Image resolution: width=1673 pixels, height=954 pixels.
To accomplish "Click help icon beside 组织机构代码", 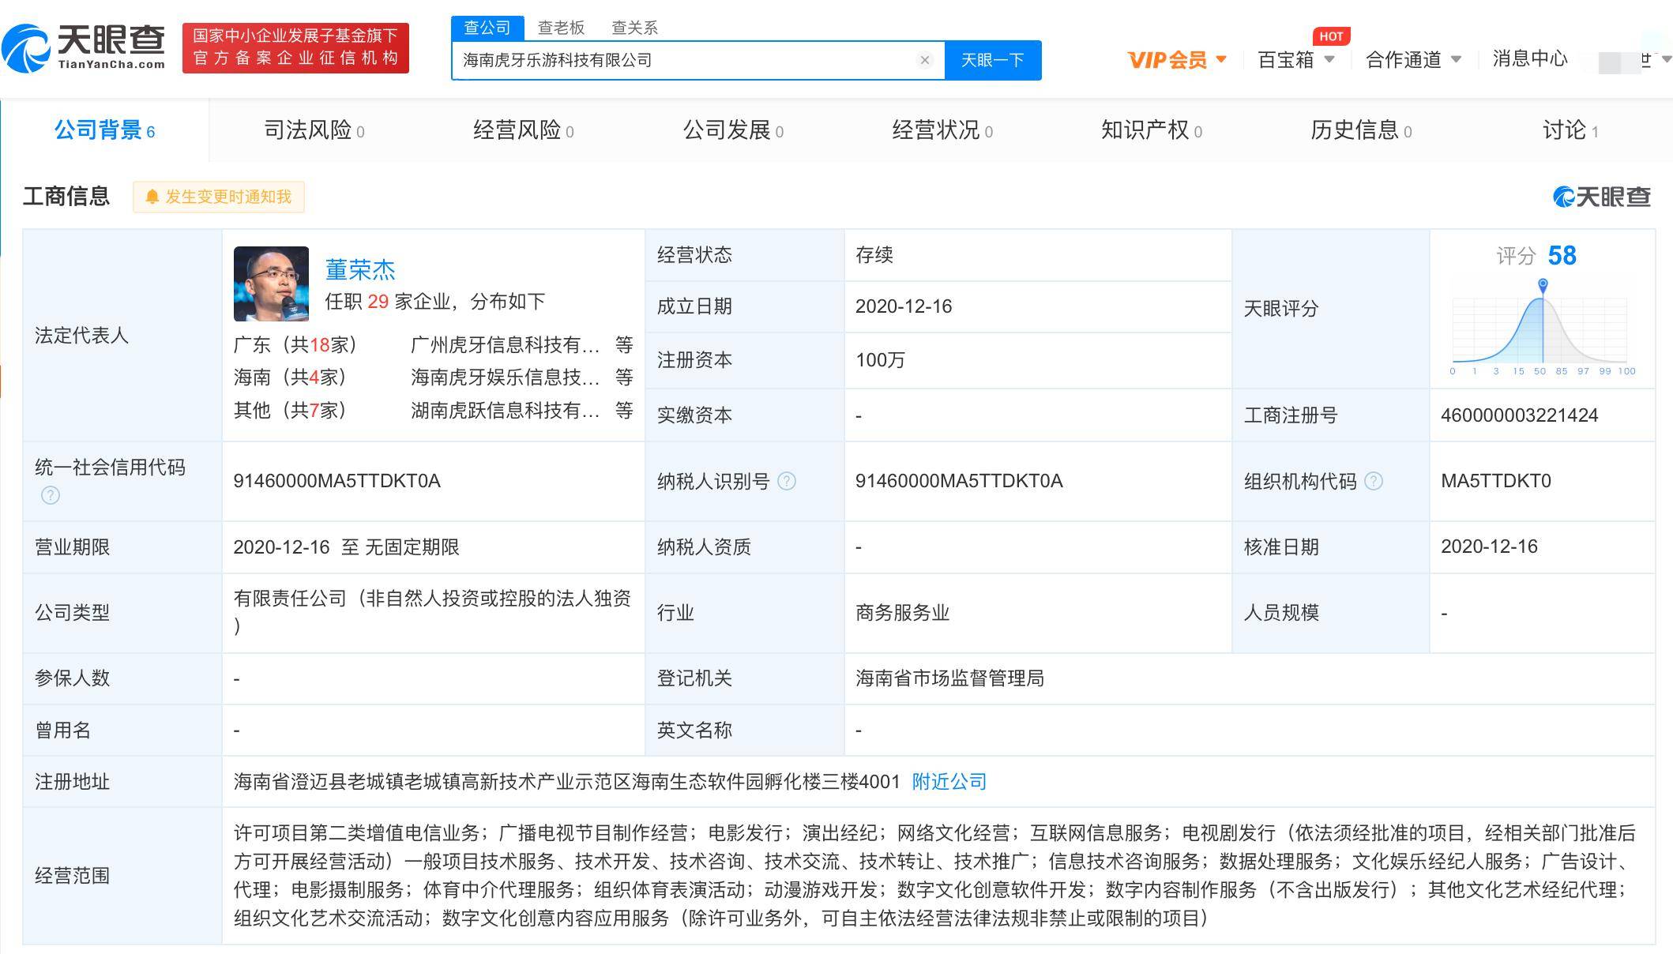I will [x=1374, y=481].
